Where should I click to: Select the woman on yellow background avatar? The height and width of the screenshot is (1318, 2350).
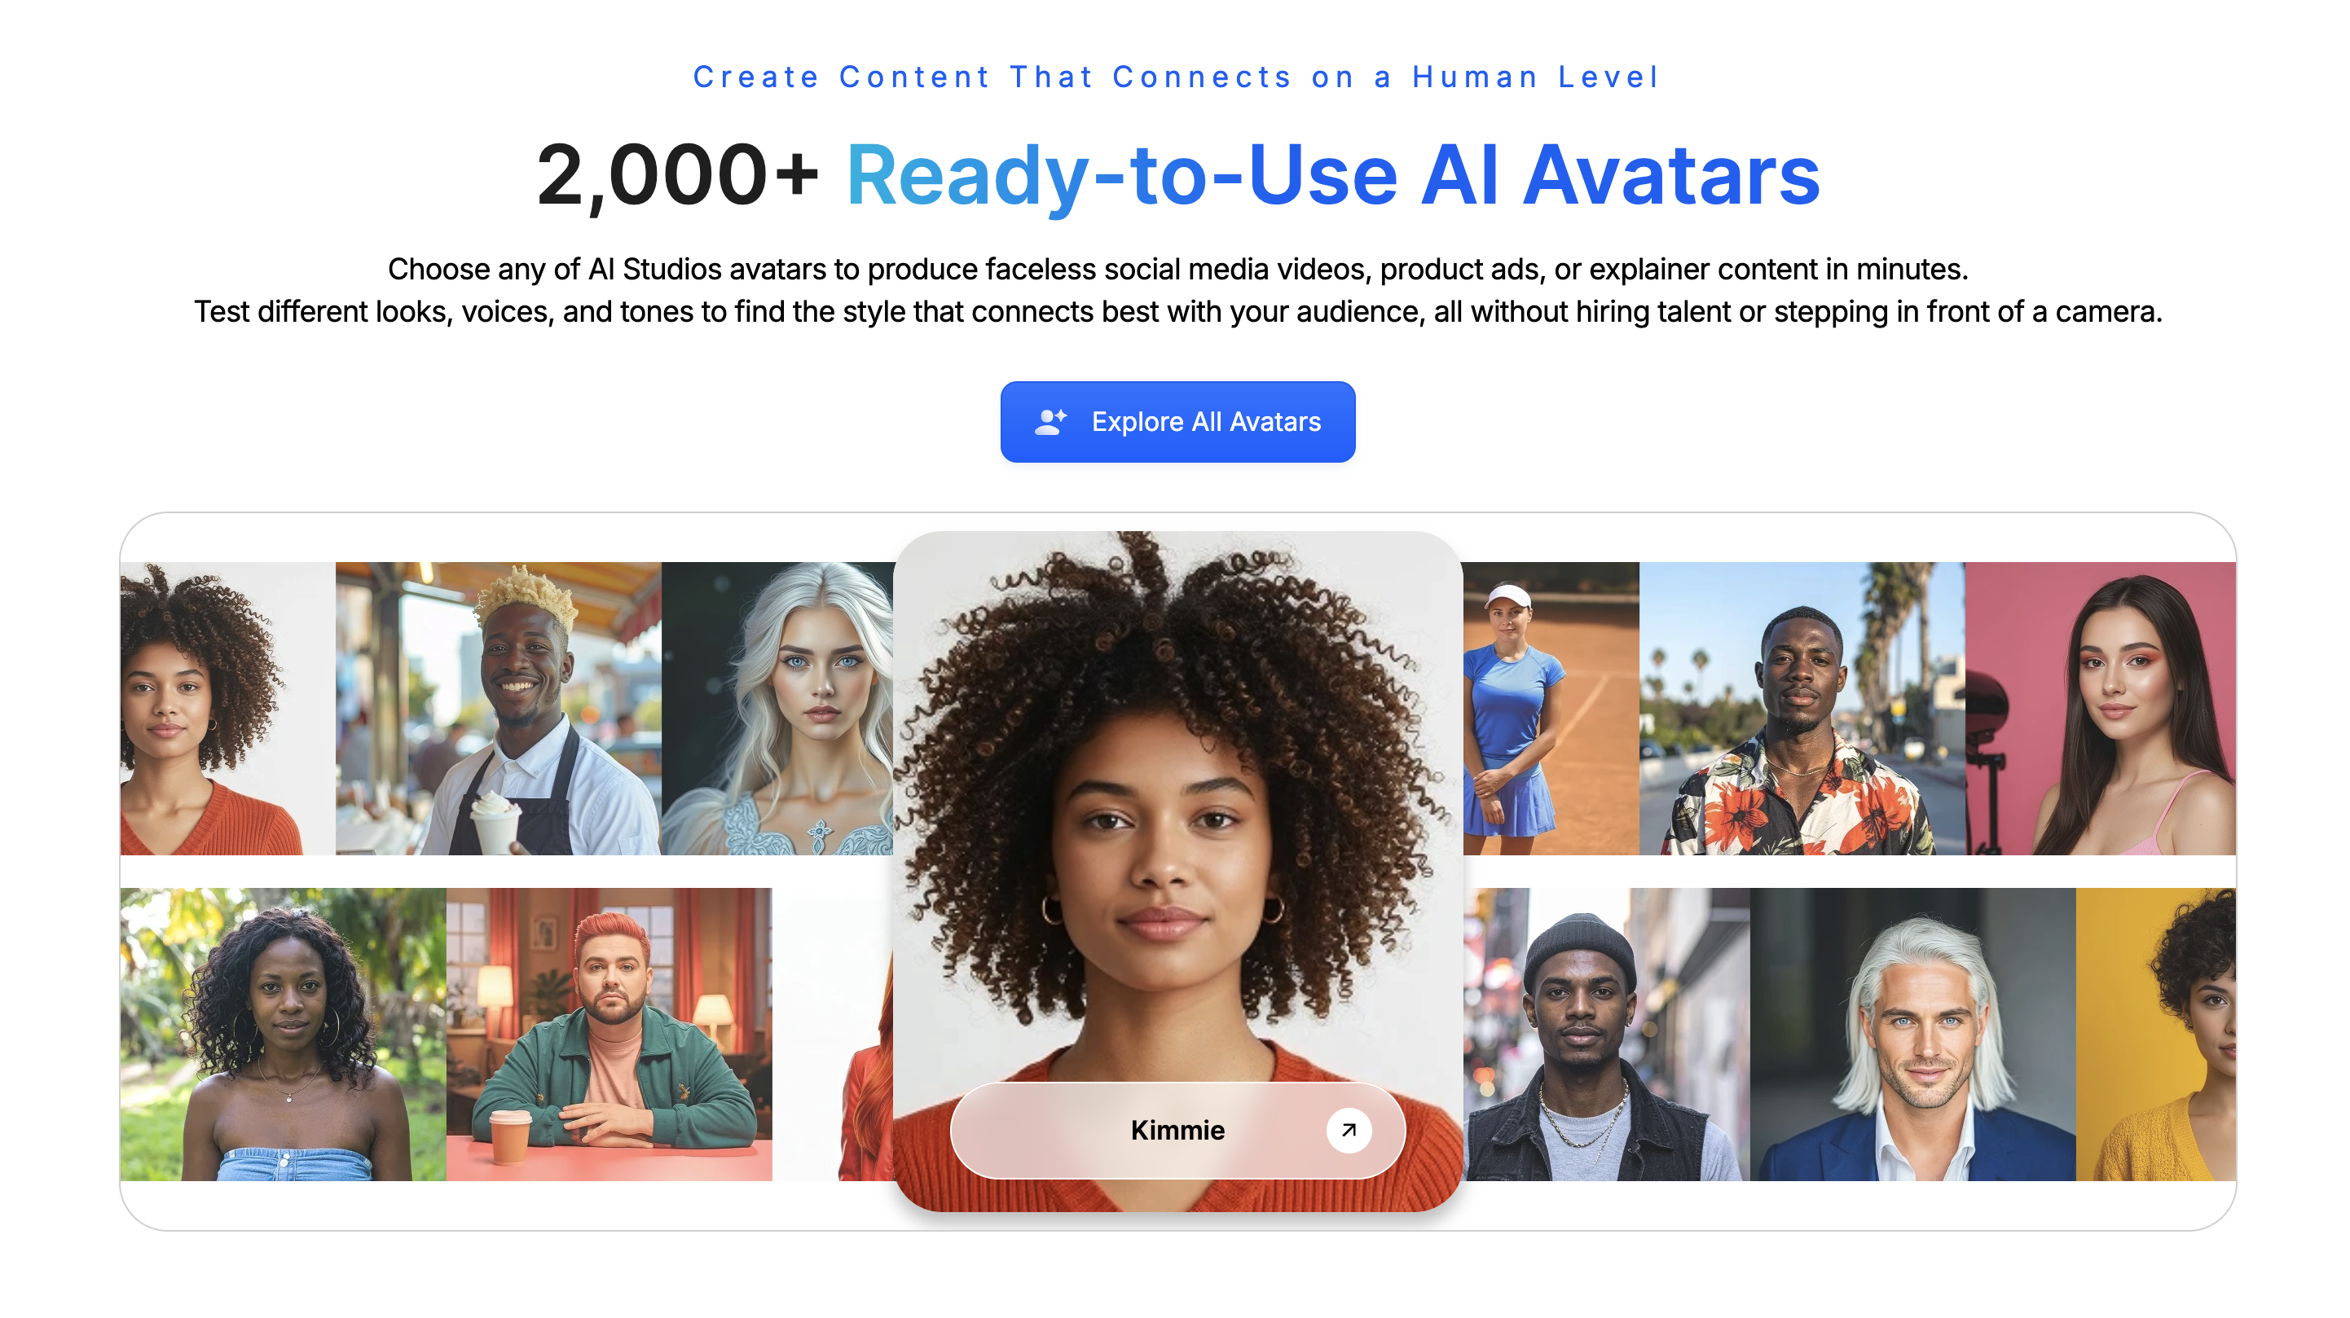click(x=2156, y=1035)
